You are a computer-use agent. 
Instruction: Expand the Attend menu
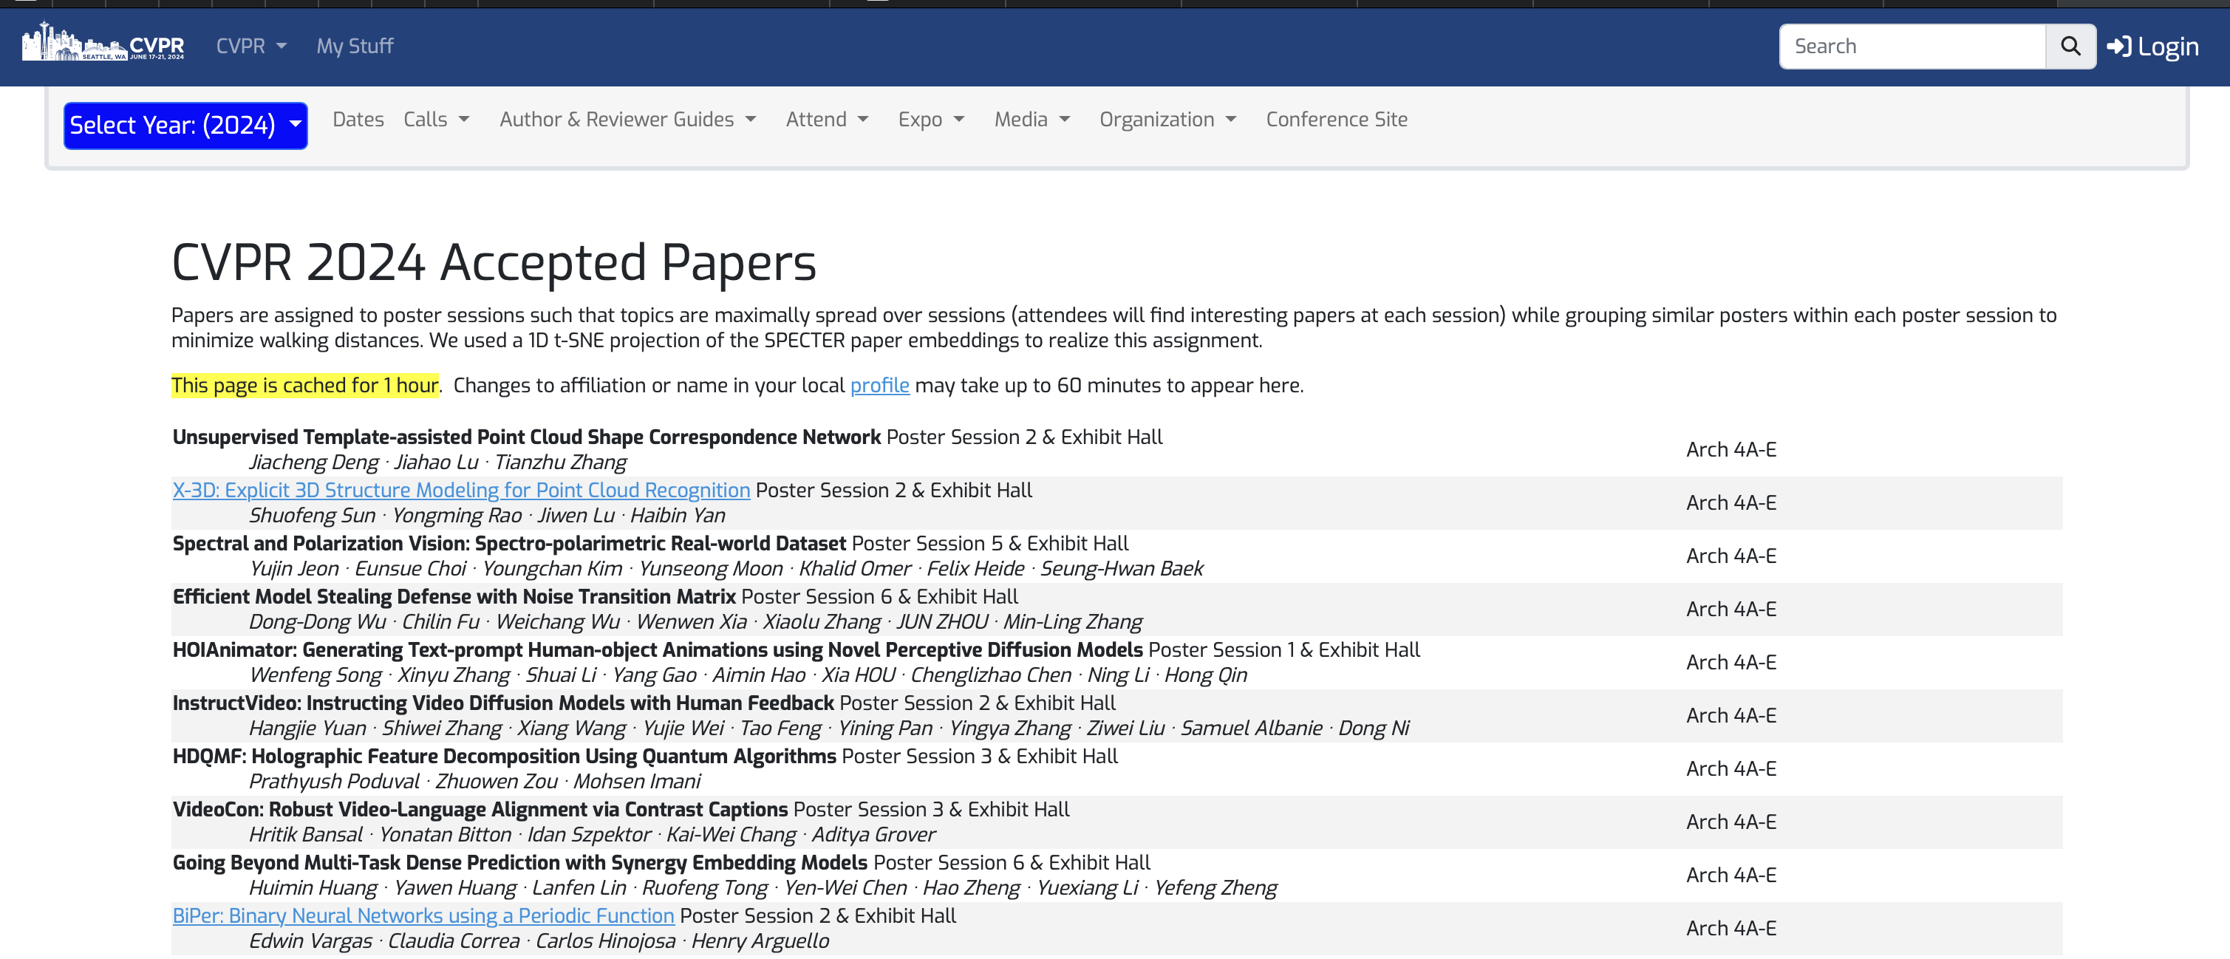(x=827, y=120)
